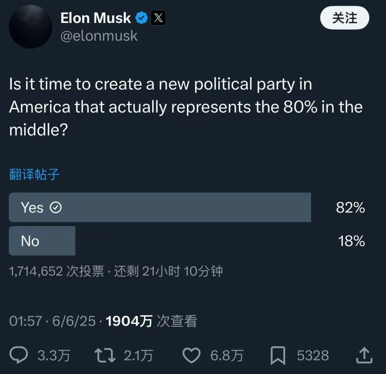This screenshot has height=374, width=386.
Task: Select the No poll option
Action: (42, 241)
